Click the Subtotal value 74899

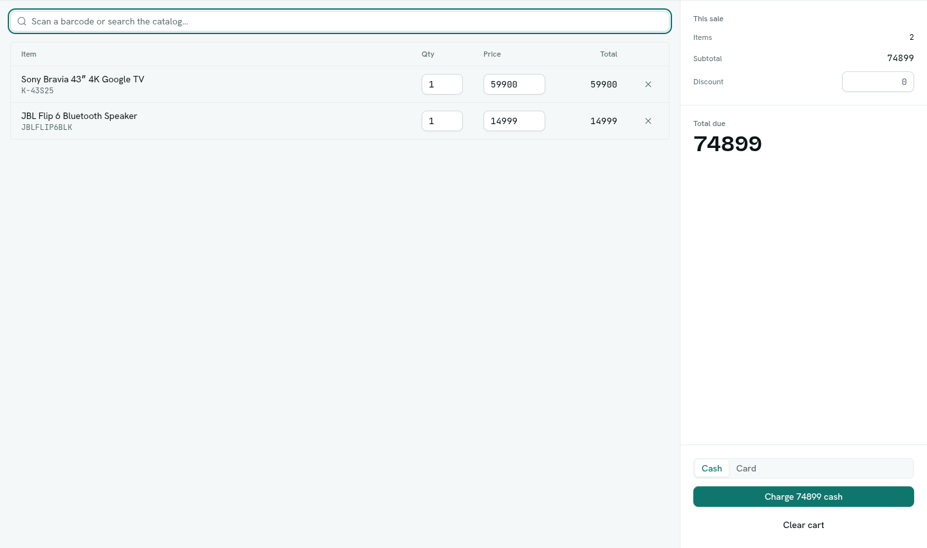(x=901, y=58)
